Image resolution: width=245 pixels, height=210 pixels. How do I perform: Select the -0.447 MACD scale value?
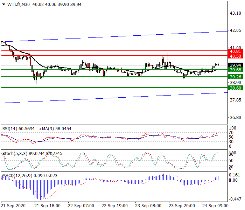[x=235, y=199]
